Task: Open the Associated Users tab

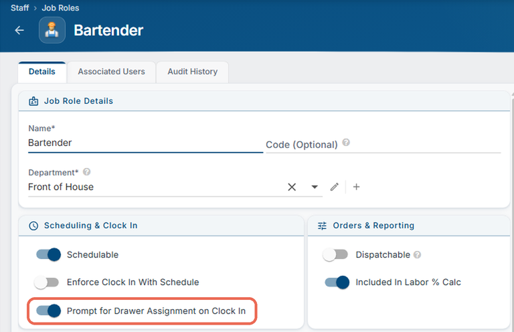Action: 112,72
